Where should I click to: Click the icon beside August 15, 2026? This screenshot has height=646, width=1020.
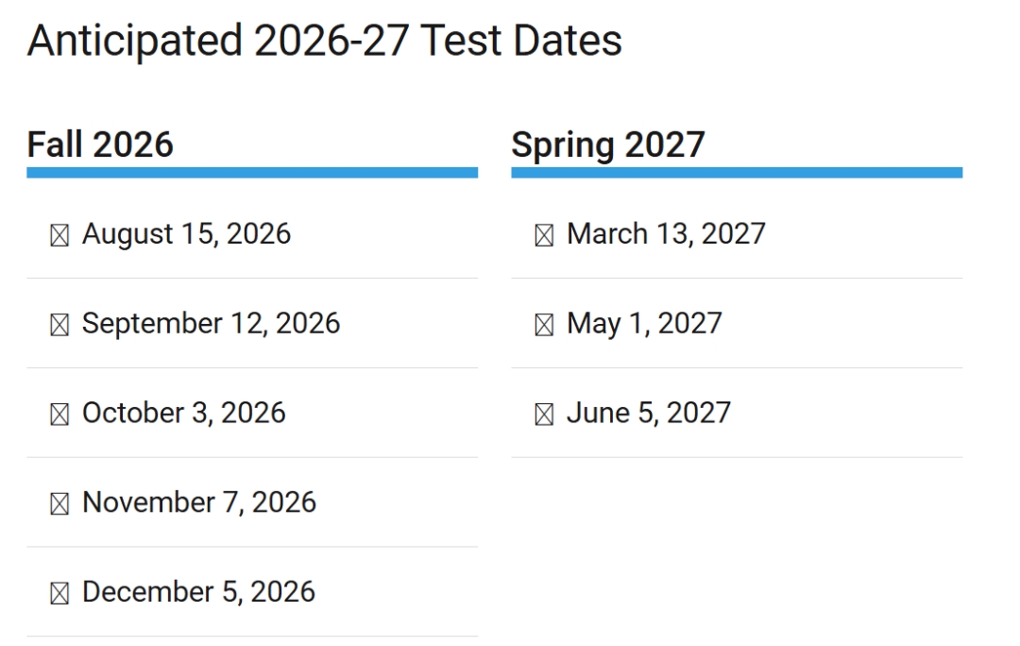point(59,236)
